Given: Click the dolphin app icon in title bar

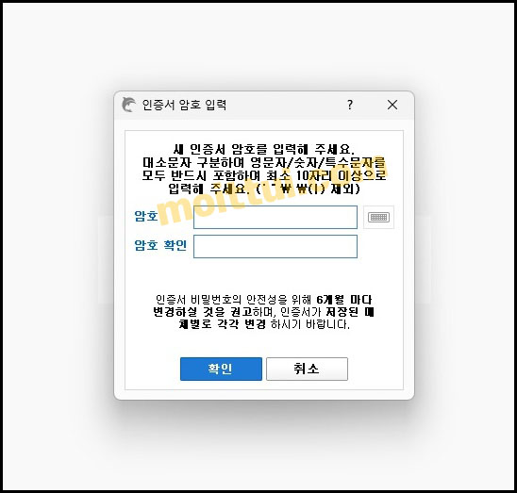Looking at the screenshot, I should tap(129, 105).
